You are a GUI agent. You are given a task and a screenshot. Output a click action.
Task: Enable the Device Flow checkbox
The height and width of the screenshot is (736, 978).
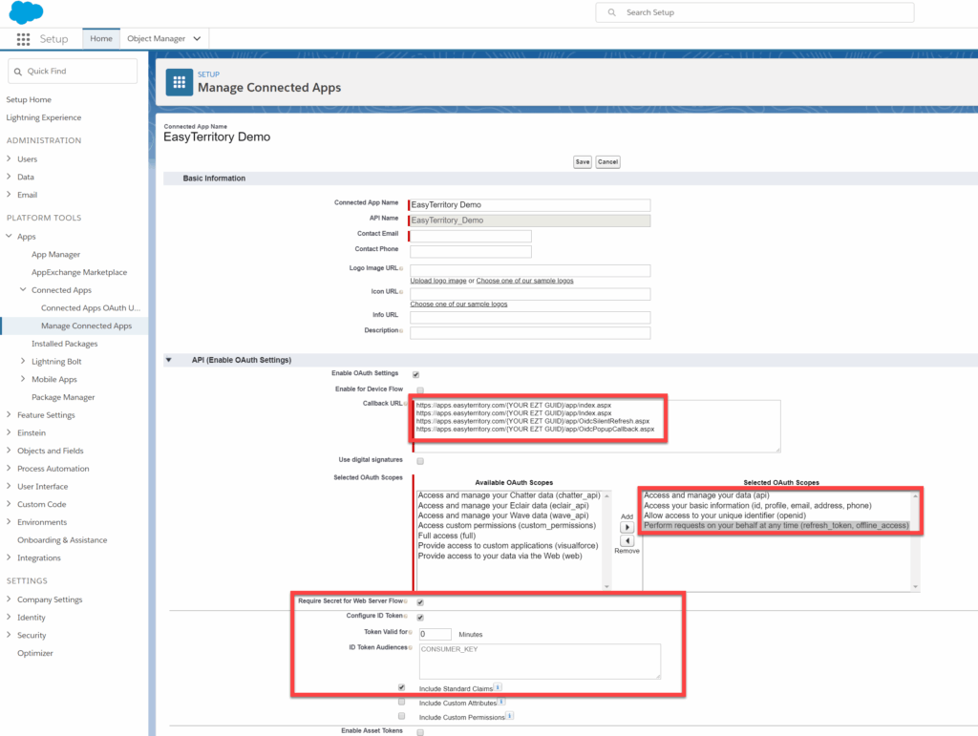pyautogui.click(x=418, y=389)
